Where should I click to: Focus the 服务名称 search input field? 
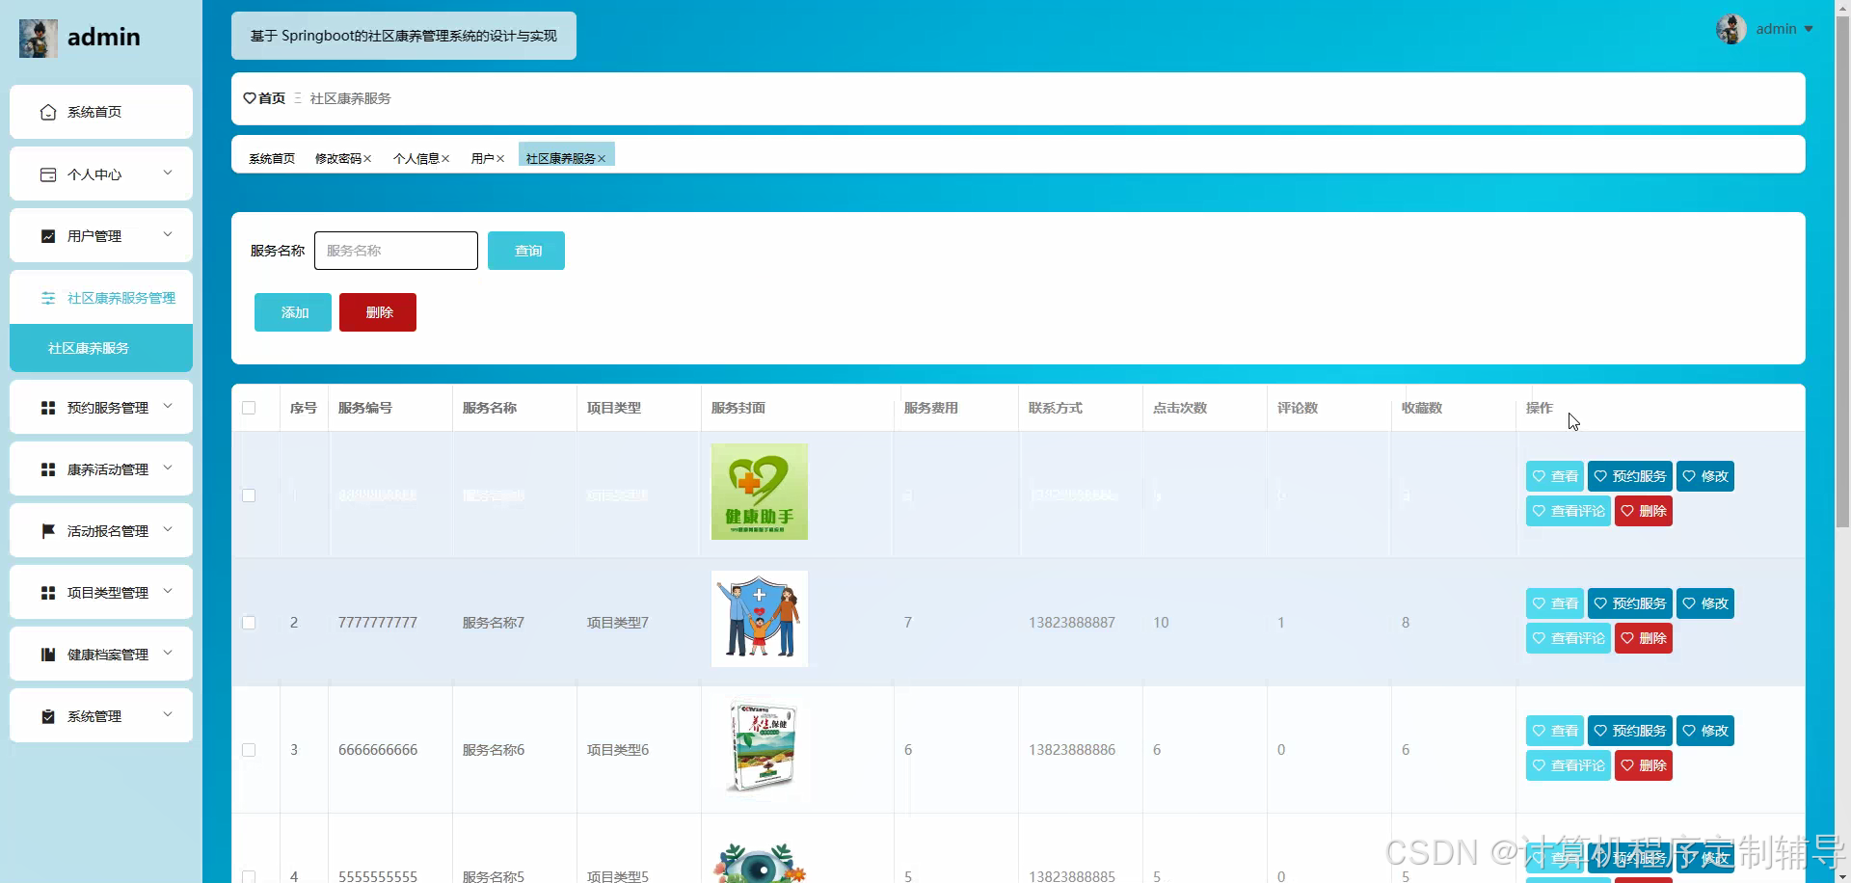point(396,251)
